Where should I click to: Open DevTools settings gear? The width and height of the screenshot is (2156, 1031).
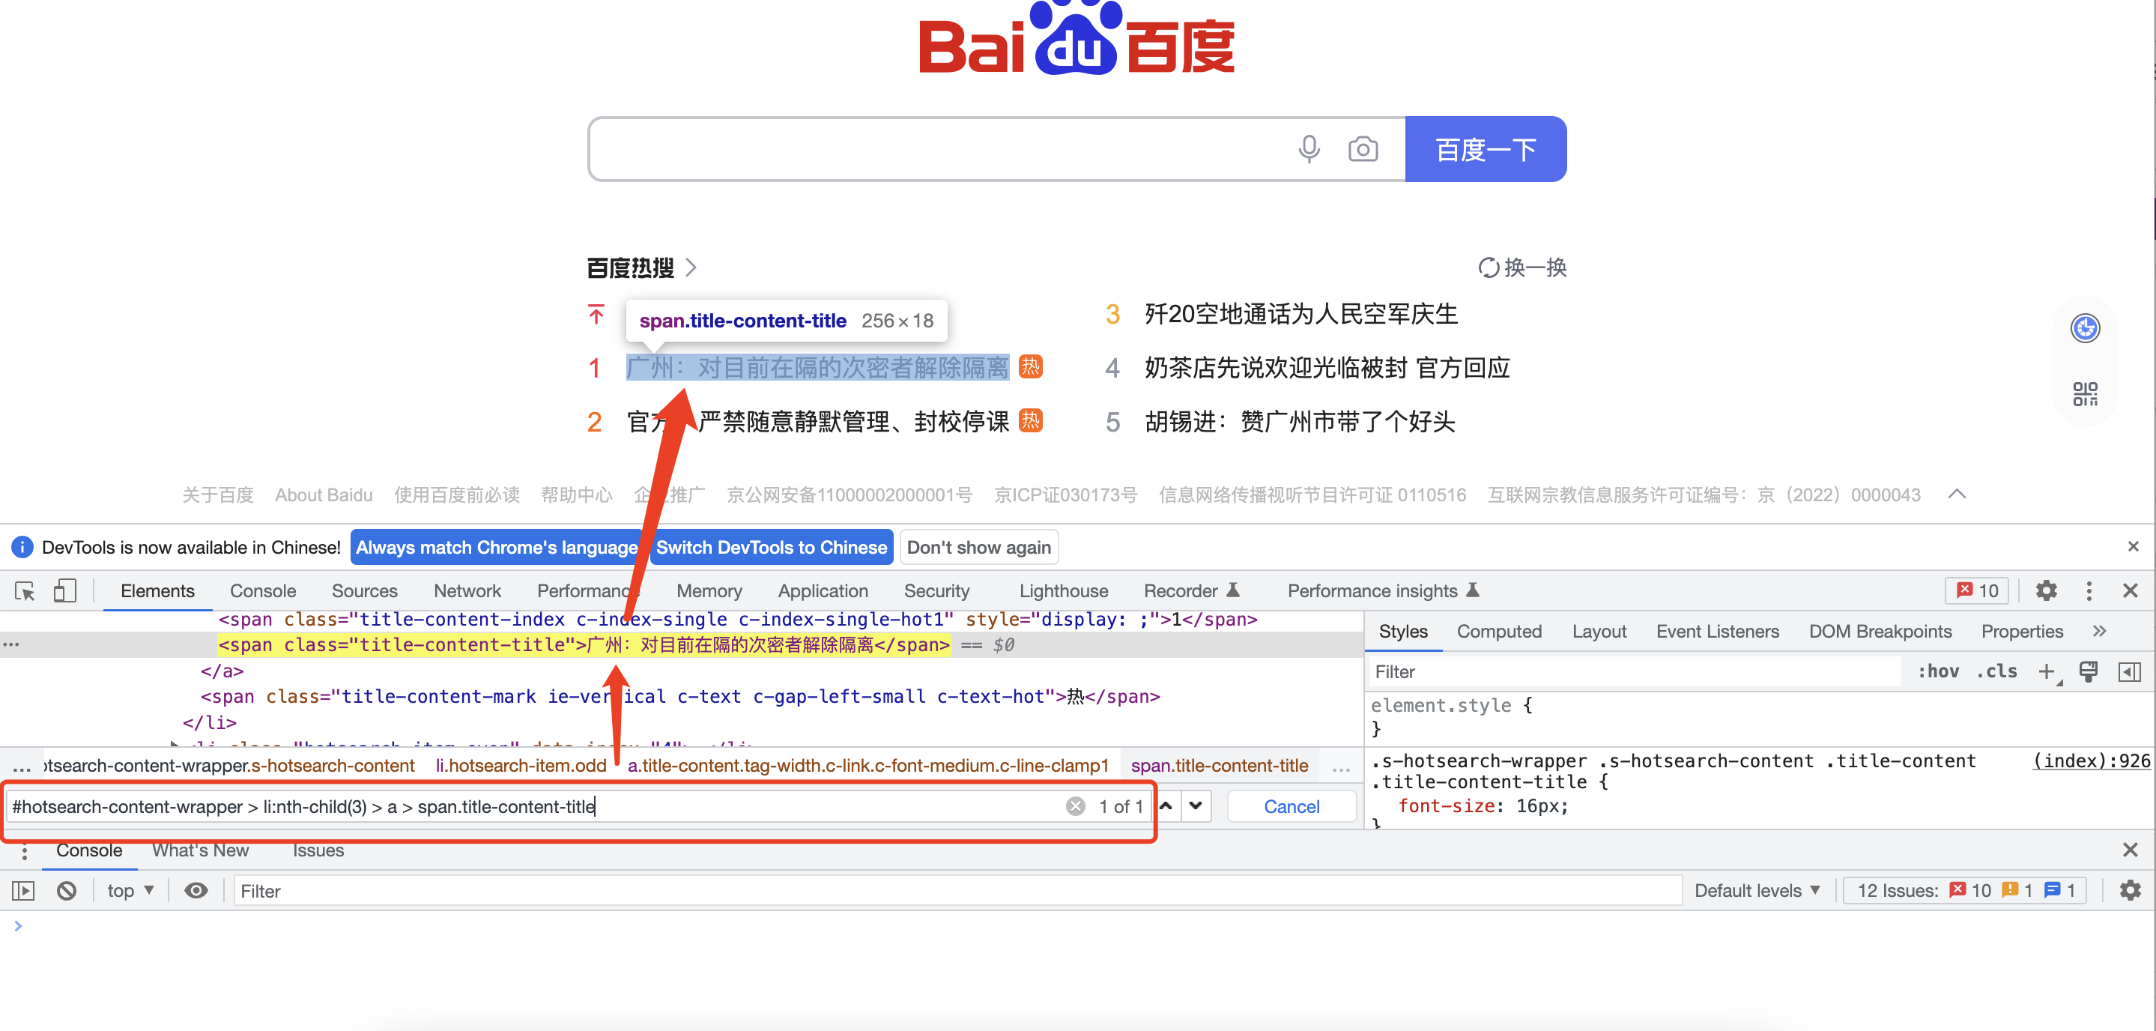click(2047, 591)
